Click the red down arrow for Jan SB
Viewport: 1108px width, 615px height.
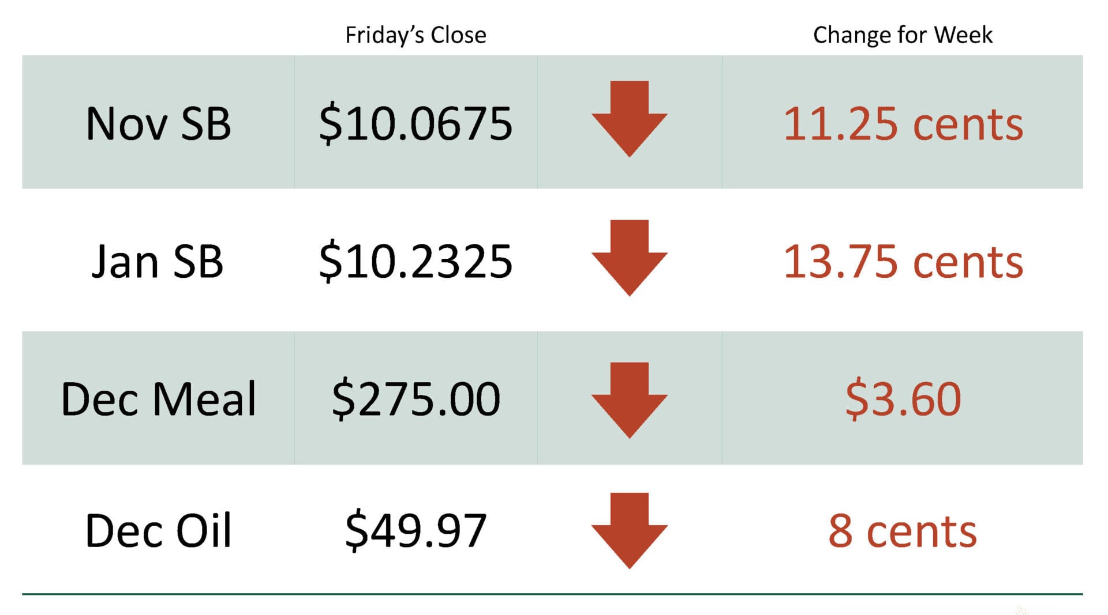pyautogui.click(x=629, y=257)
